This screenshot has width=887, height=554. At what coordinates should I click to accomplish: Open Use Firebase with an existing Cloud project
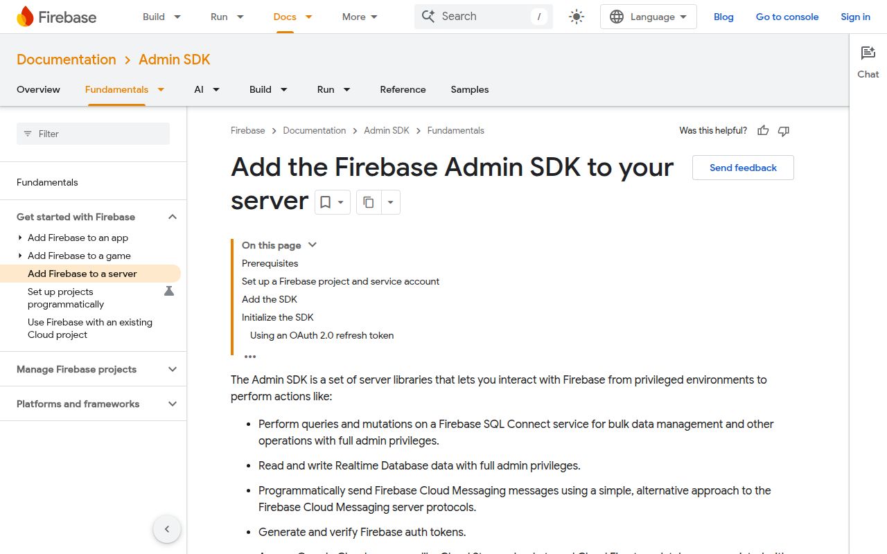pos(90,328)
